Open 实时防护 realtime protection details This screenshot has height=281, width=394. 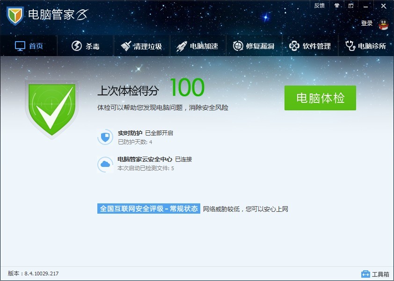click(x=130, y=133)
